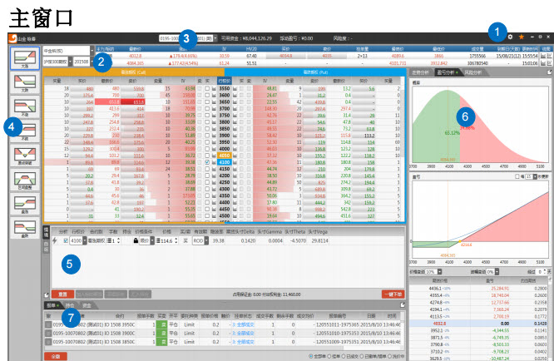The image size is (554, 361).
Task: Open the 沪深300期权 product dropdown
Action: click(71, 62)
